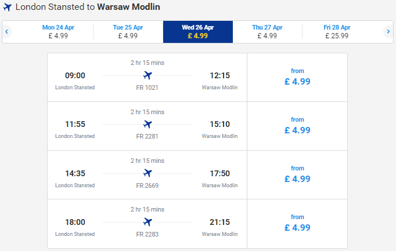Select the Mon 24 Apr date tab
Viewport: 396px width, 251px height.
(x=58, y=32)
